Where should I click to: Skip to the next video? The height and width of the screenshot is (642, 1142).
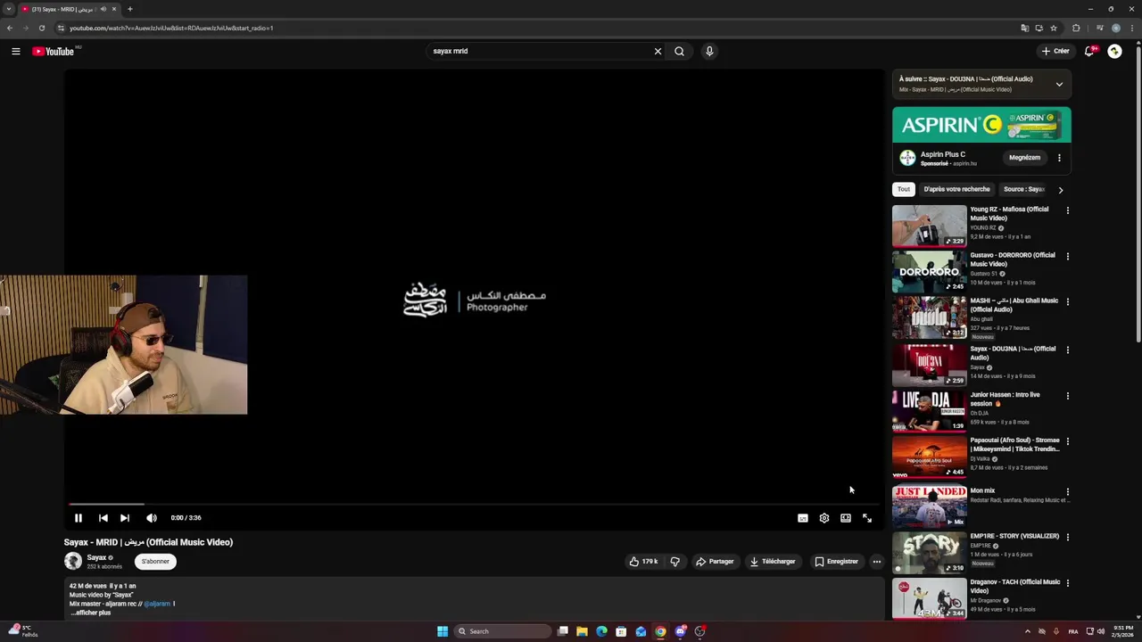click(125, 518)
